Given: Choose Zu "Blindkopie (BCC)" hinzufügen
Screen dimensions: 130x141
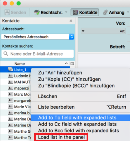Looking at the screenshot, I should tap(76, 86).
